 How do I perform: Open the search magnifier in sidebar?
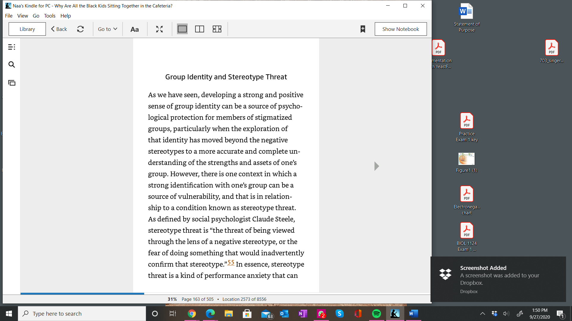pos(12,64)
